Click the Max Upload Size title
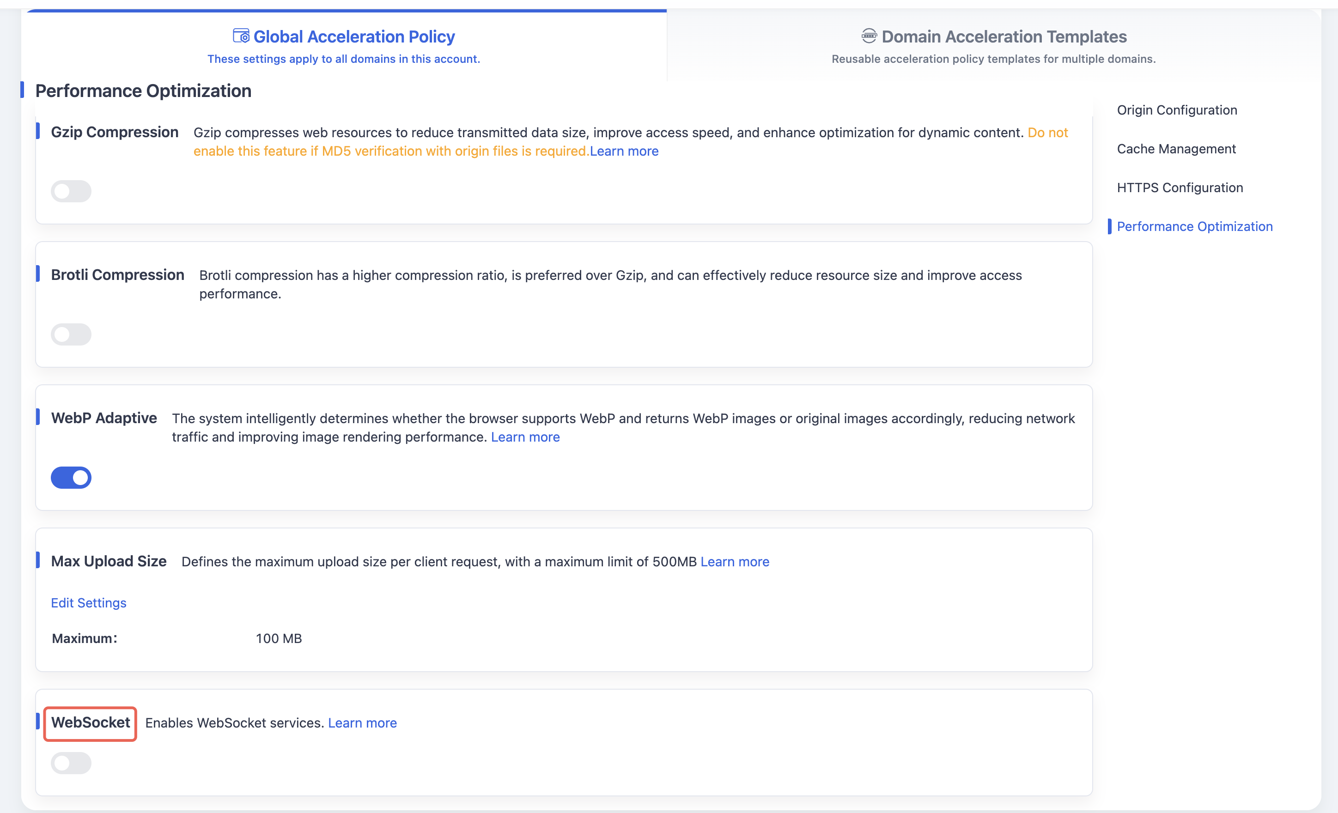 pyautogui.click(x=109, y=561)
